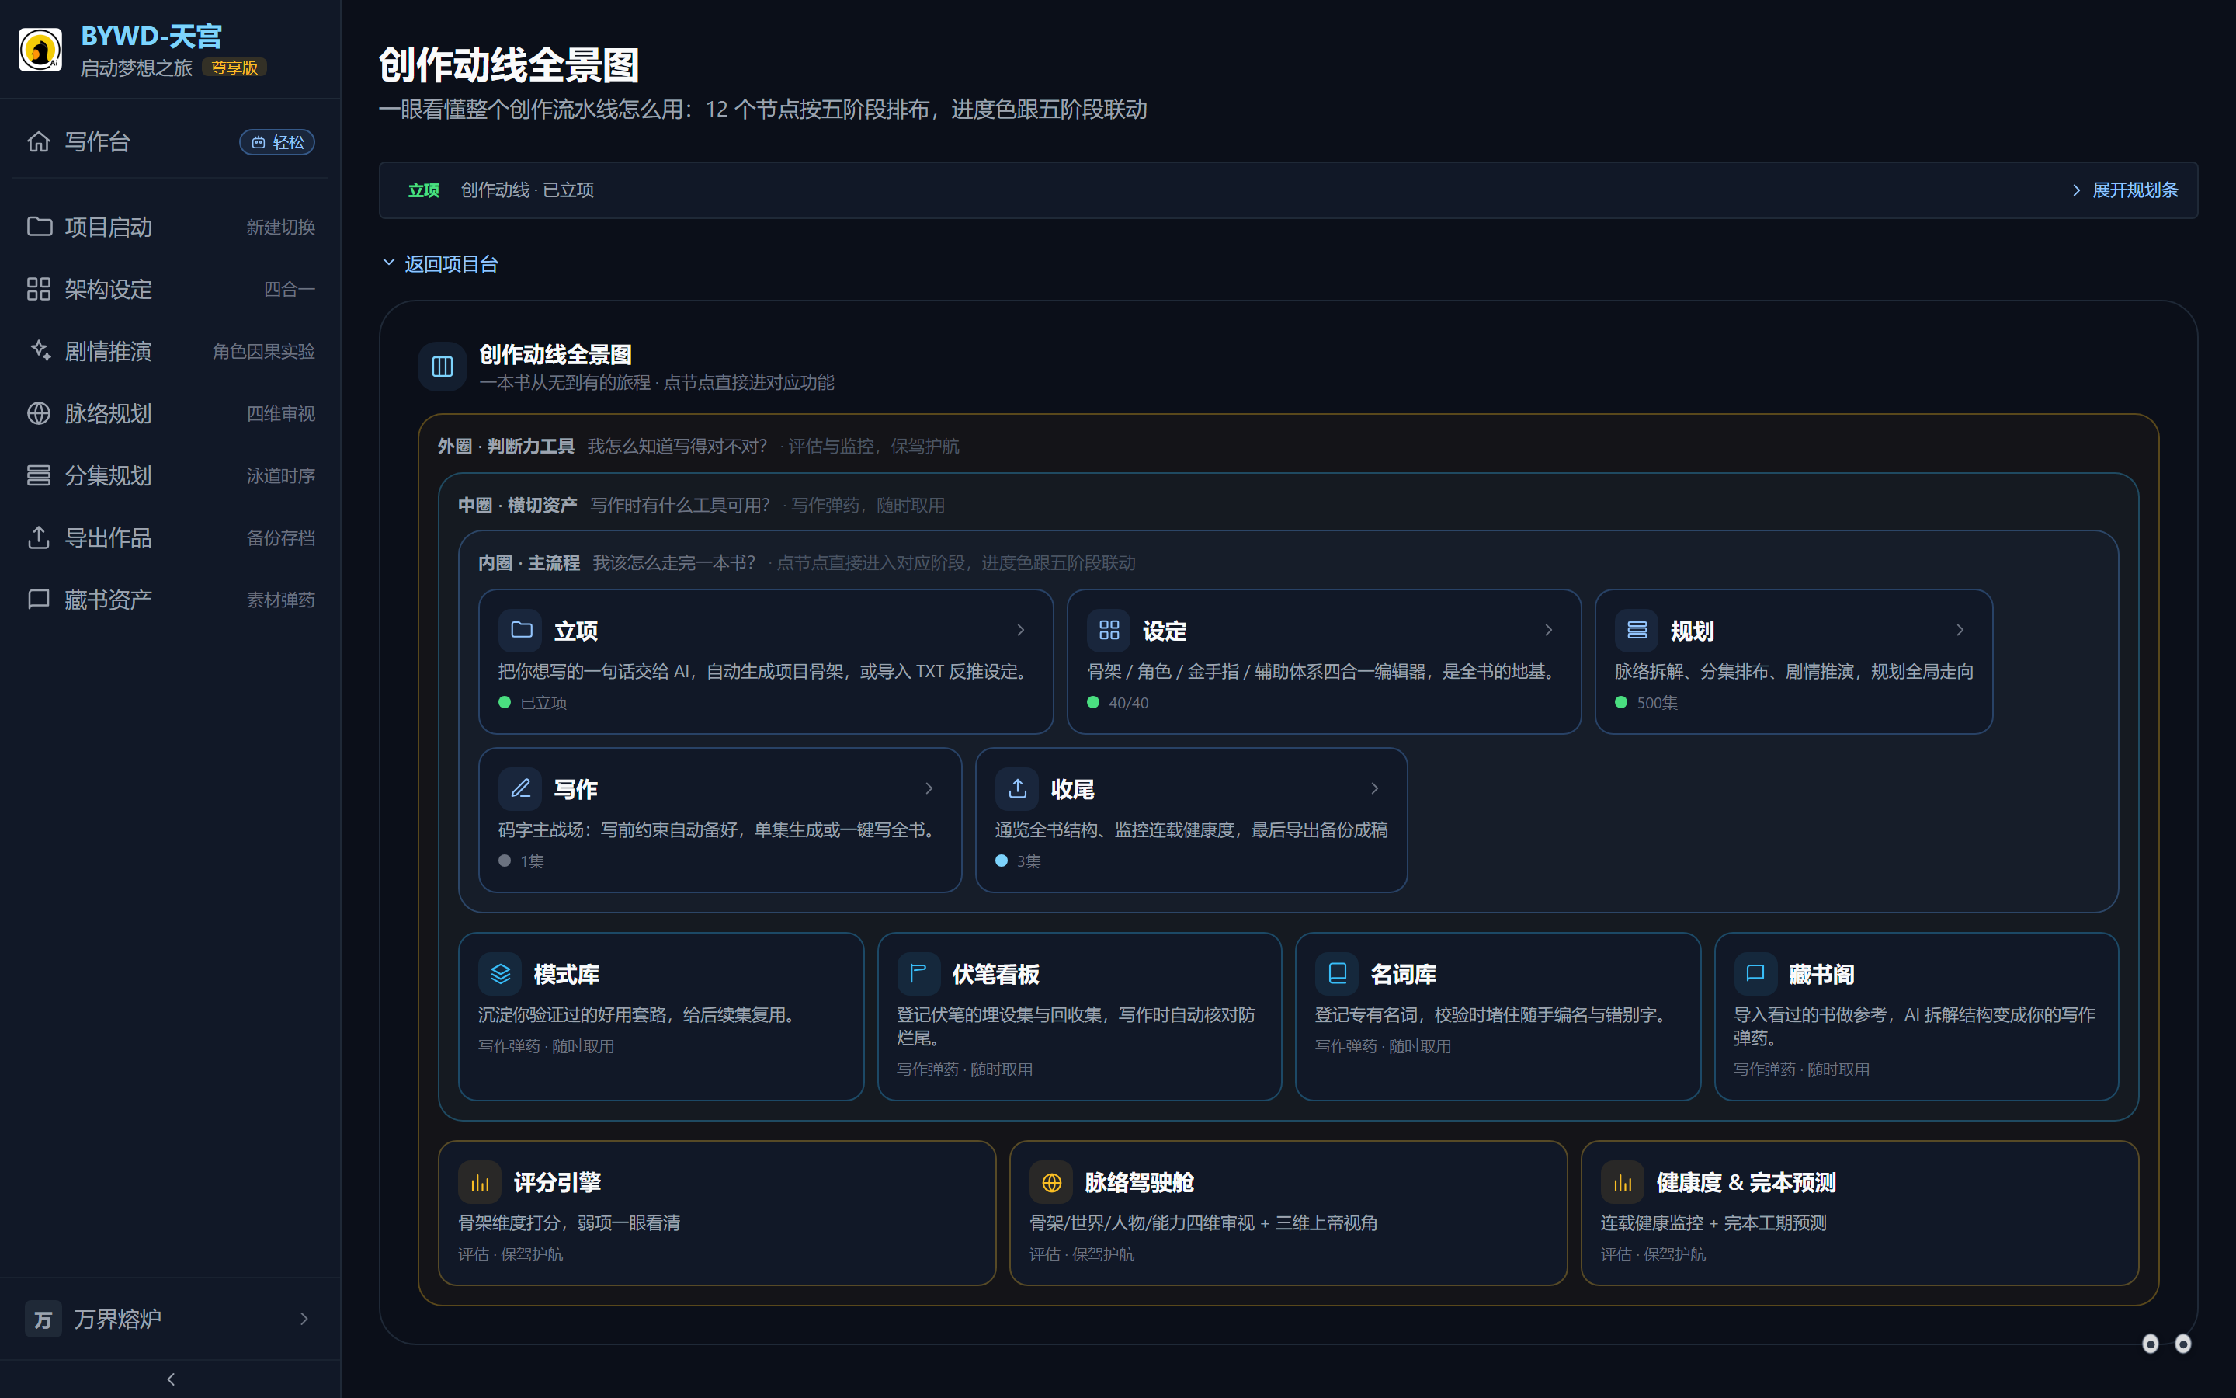This screenshot has width=2236, height=1398.
Task: Click the home icon next to 写作台
Action: click(x=39, y=141)
